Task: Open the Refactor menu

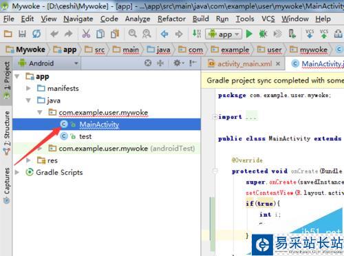Action: tap(171, 19)
